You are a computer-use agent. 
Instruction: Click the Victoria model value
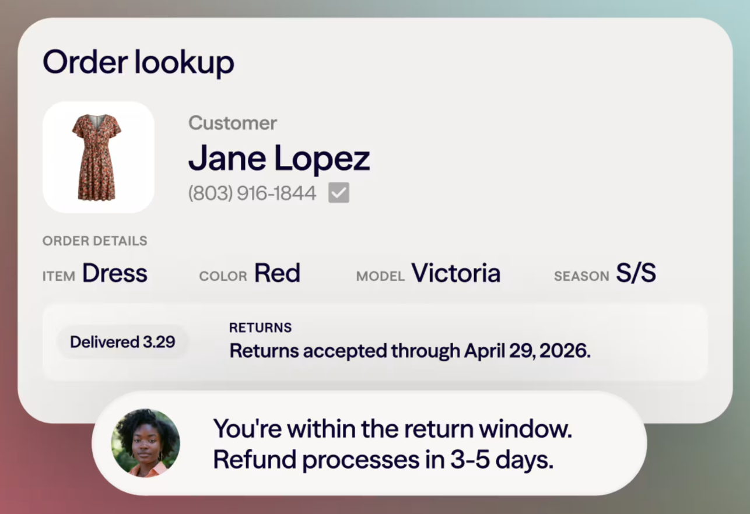point(456,273)
